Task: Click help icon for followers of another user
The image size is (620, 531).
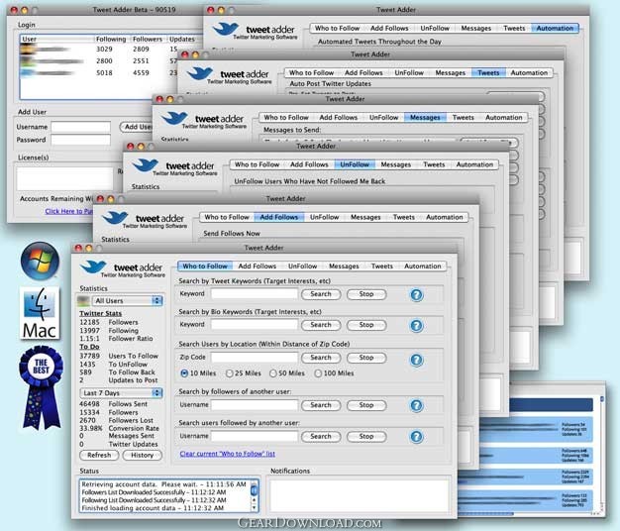Action: click(x=417, y=405)
